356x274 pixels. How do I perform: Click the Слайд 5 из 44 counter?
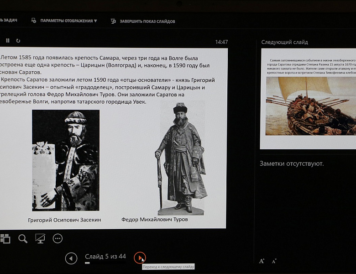point(105,257)
